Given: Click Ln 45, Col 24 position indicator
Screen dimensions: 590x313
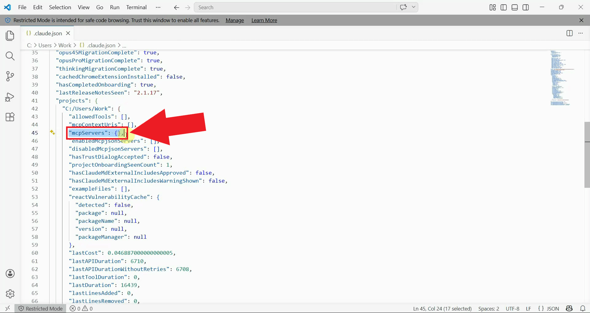Looking at the screenshot, I should click(442, 308).
